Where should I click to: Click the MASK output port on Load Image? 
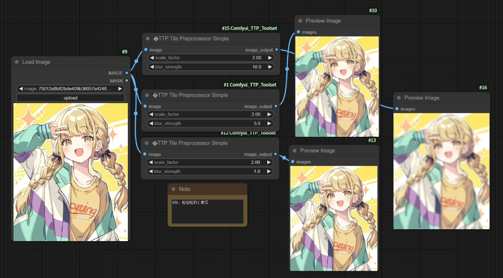tap(127, 81)
